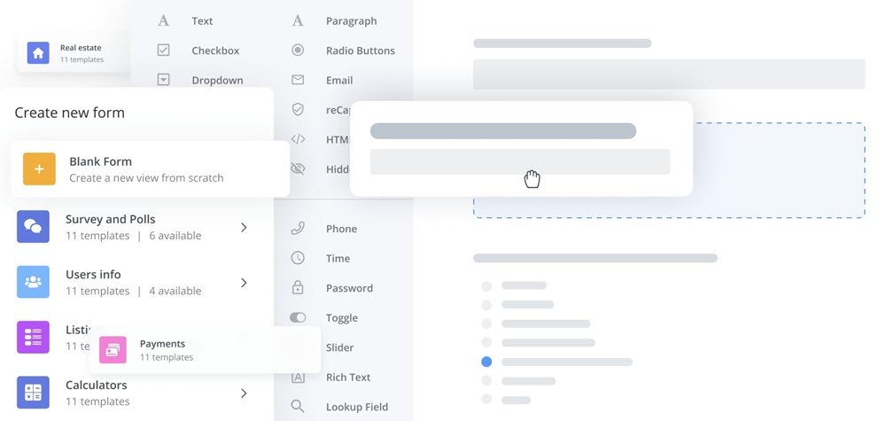Open the Payments templates card

tap(205, 350)
